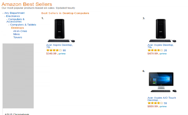
Task: Select the All-in-Ones subcategory
Action: click(20, 31)
